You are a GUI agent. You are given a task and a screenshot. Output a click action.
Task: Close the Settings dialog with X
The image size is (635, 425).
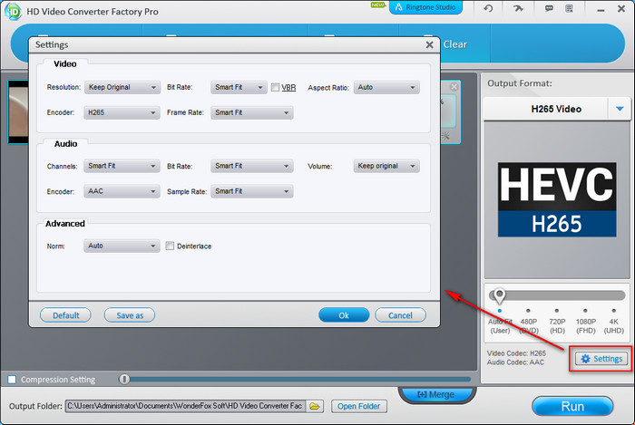pyautogui.click(x=430, y=44)
